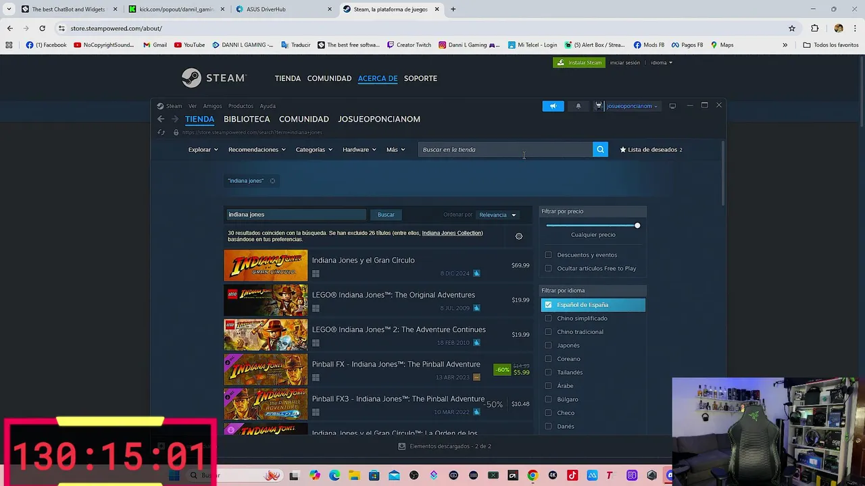The width and height of the screenshot is (865, 486).
Task: Uncheck the Español de España language filter
Action: pyautogui.click(x=548, y=305)
